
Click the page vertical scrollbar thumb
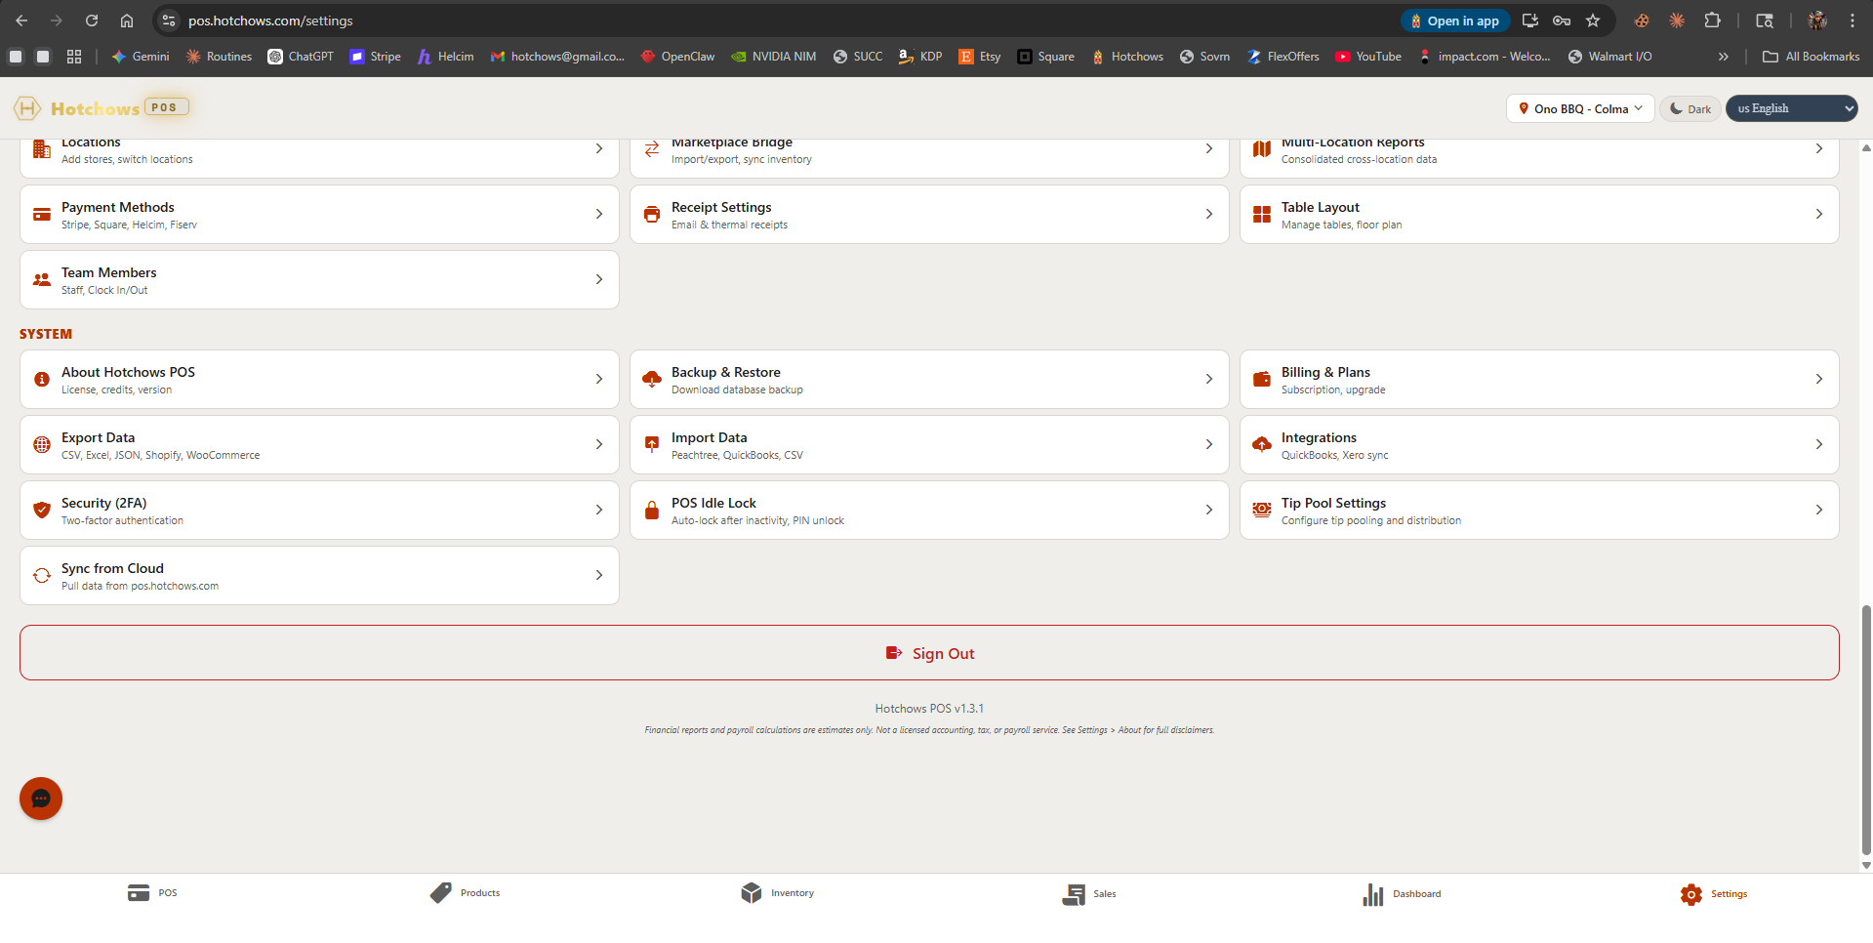1866,731
